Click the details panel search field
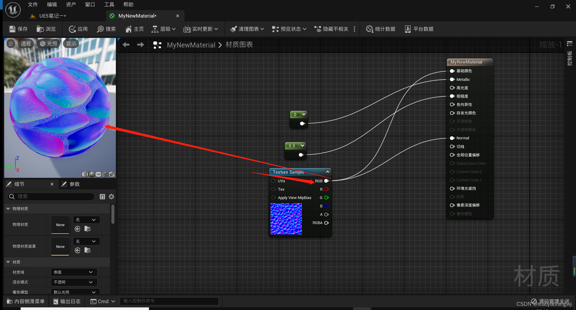This screenshot has height=310, width=576. (x=51, y=196)
